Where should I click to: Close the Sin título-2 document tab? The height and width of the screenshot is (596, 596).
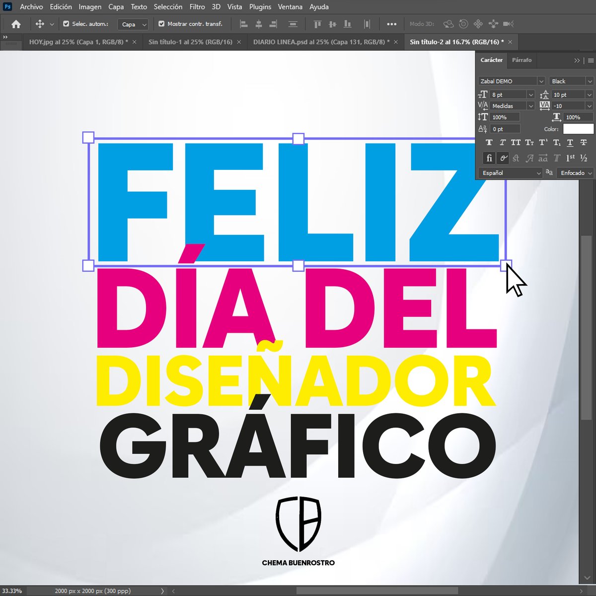coord(510,42)
